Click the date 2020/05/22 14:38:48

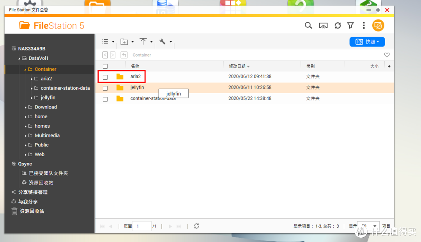[250, 98]
